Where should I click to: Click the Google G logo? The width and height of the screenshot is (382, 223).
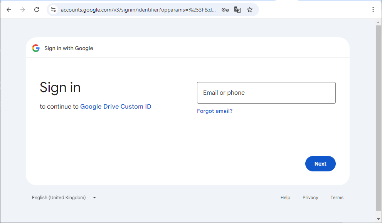[36, 48]
